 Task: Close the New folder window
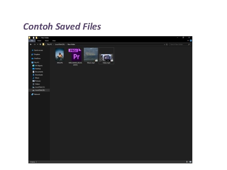coord(189,37)
